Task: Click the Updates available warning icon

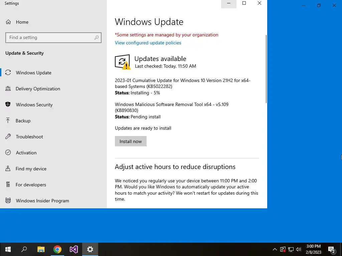Action: tap(123, 62)
